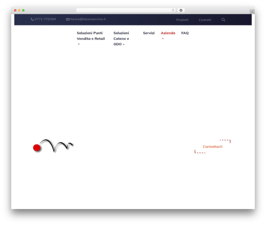Expand the Azienda menu arrow
The height and width of the screenshot is (225, 266).
click(163, 39)
